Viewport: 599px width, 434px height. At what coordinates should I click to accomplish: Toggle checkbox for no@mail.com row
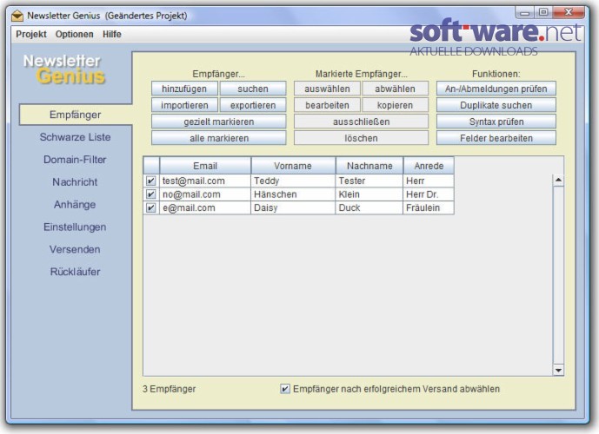(x=151, y=194)
